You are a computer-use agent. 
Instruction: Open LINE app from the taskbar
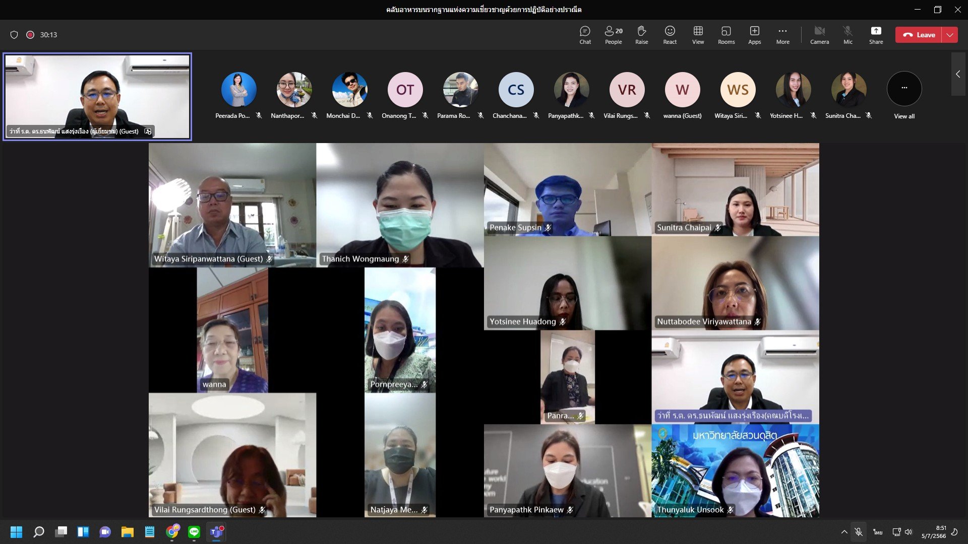click(194, 532)
